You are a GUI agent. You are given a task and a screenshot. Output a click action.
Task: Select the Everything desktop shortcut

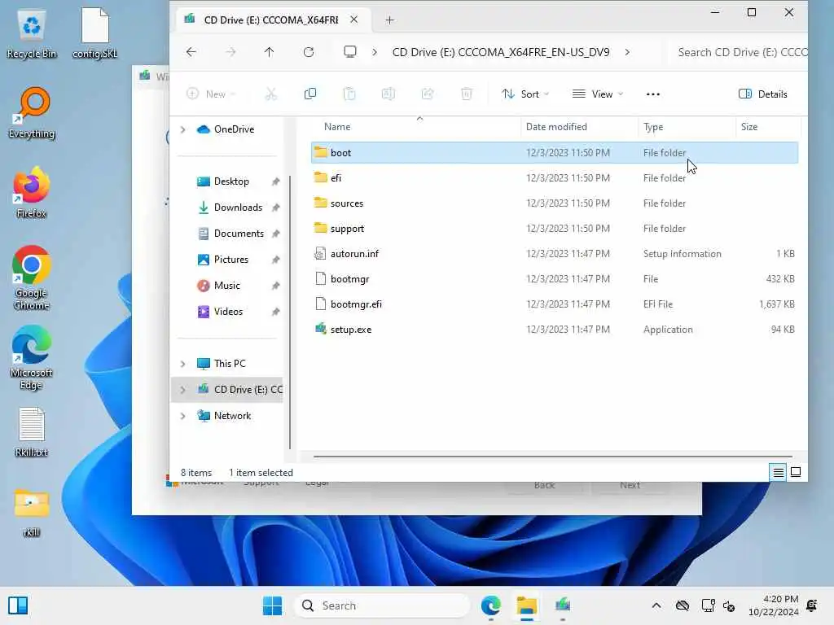click(x=32, y=112)
